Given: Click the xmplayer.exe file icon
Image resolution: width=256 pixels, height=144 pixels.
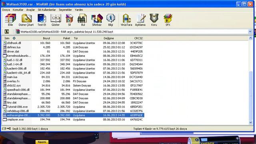Looking at the screenshot, I should 5,120.
